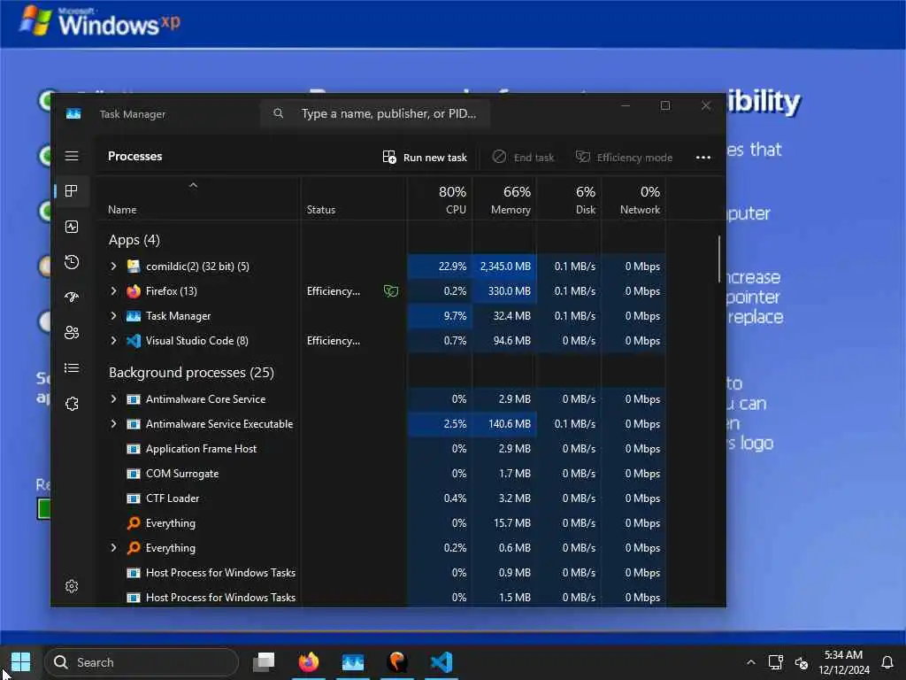Open the Users page icon
This screenshot has height=680, width=906.
pos(72,333)
